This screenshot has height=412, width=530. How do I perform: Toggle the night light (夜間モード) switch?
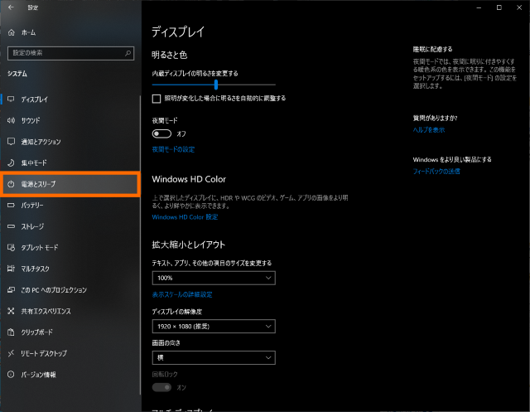point(161,133)
